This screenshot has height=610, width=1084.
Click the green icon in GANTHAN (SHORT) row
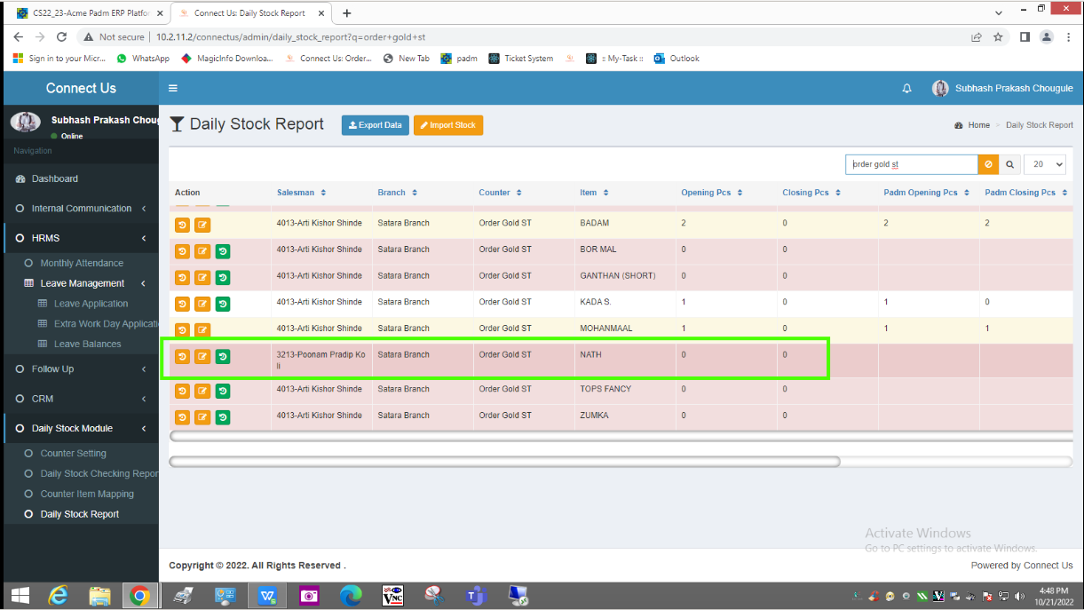223,279
